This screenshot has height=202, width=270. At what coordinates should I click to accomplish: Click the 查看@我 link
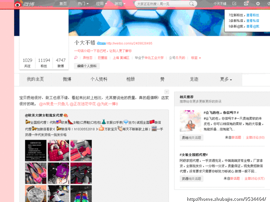[253, 26]
